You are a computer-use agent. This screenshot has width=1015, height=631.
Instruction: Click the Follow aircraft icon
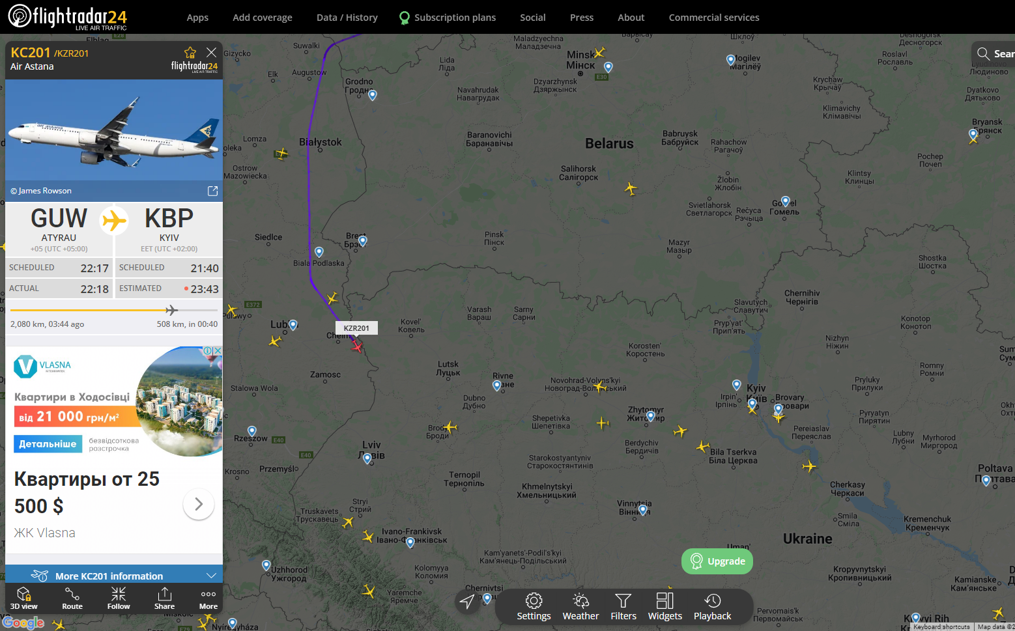(x=119, y=598)
